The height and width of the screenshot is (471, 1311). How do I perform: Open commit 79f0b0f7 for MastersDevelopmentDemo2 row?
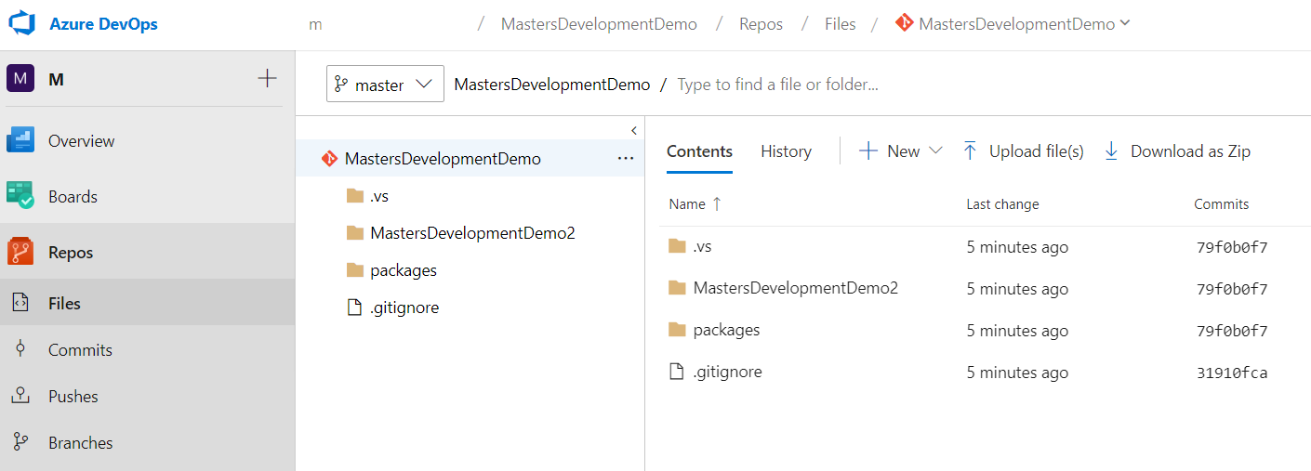tap(1232, 290)
